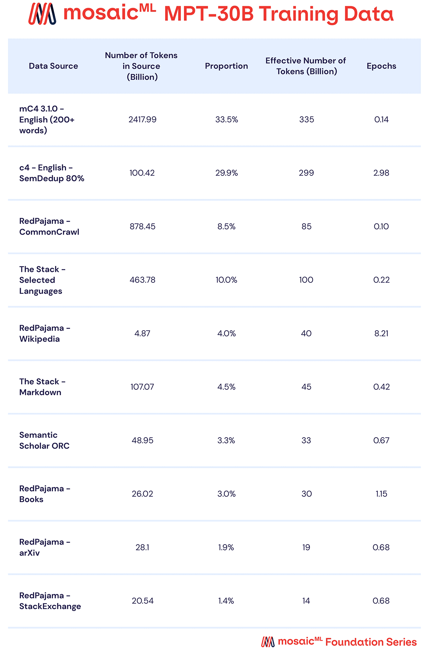
Task: Click "The Stack – Selected Languages" row label
Action: pos(42,280)
